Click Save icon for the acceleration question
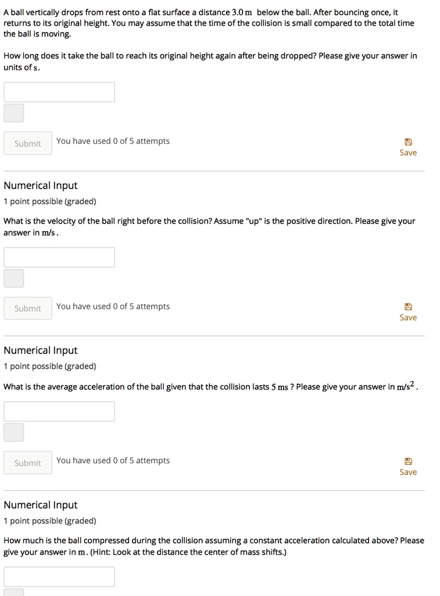Screen dimensions: 440x596 [408, 461]
